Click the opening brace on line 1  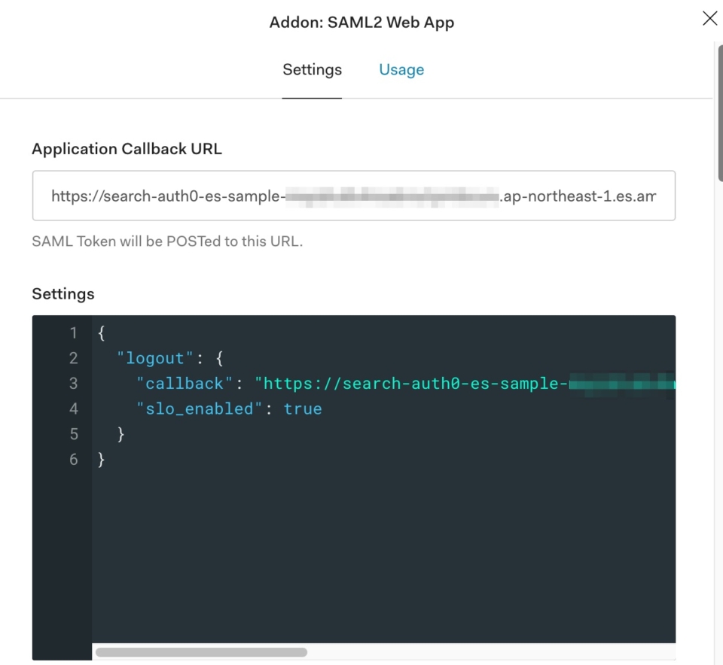[102, 332]
